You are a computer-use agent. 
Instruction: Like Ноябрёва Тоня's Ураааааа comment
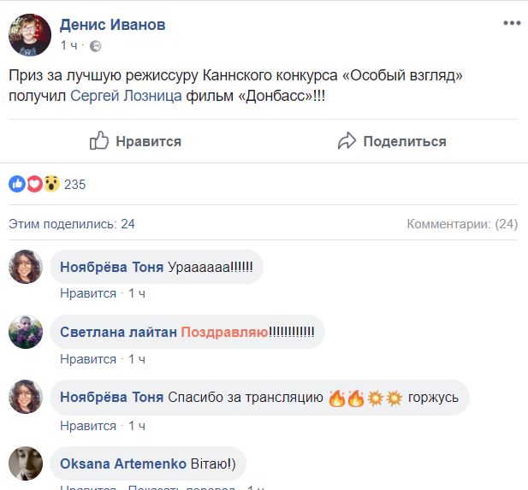pyautogui.click(x=88, y=293)
